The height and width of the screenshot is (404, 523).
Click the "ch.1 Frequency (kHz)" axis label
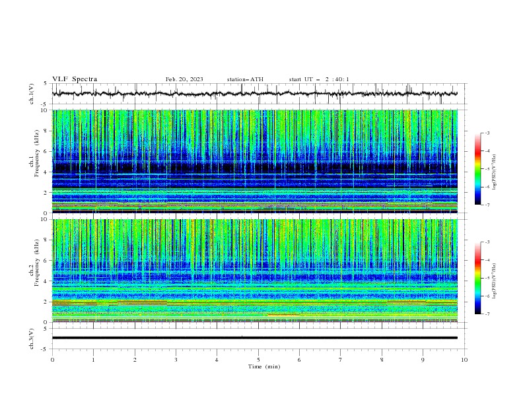pos(34,152)
